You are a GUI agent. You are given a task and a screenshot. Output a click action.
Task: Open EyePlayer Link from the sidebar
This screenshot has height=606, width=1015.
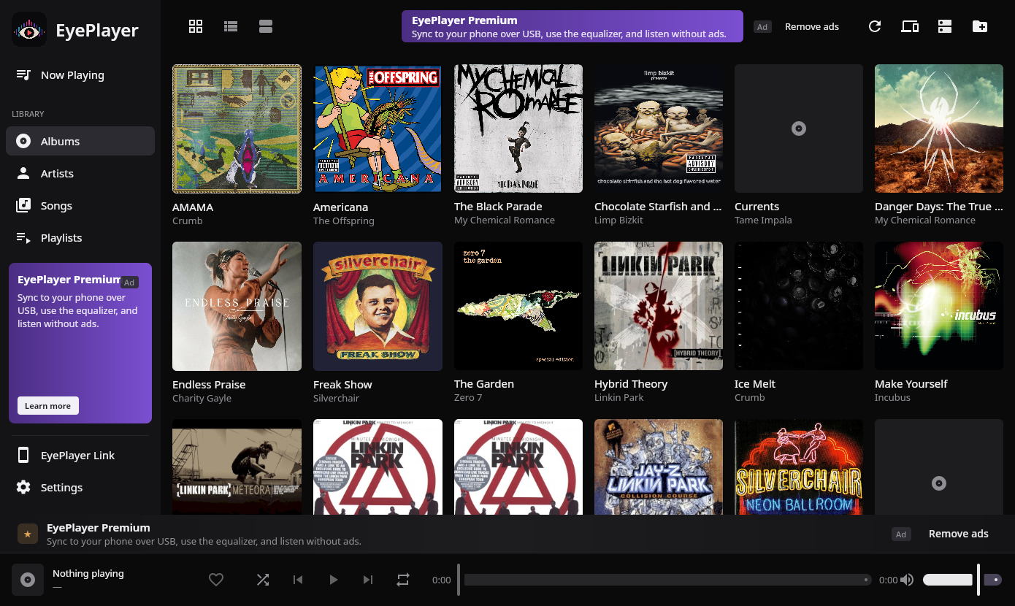coord(80,455)
